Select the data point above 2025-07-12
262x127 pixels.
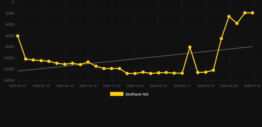click(x=41, y=61)
